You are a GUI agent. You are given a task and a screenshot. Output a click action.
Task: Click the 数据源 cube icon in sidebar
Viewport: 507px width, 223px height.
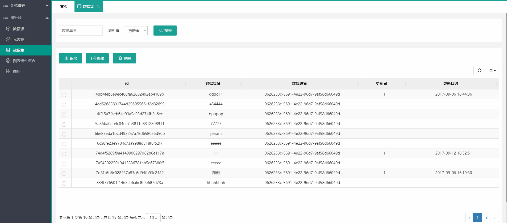click(x=8, y=29)
